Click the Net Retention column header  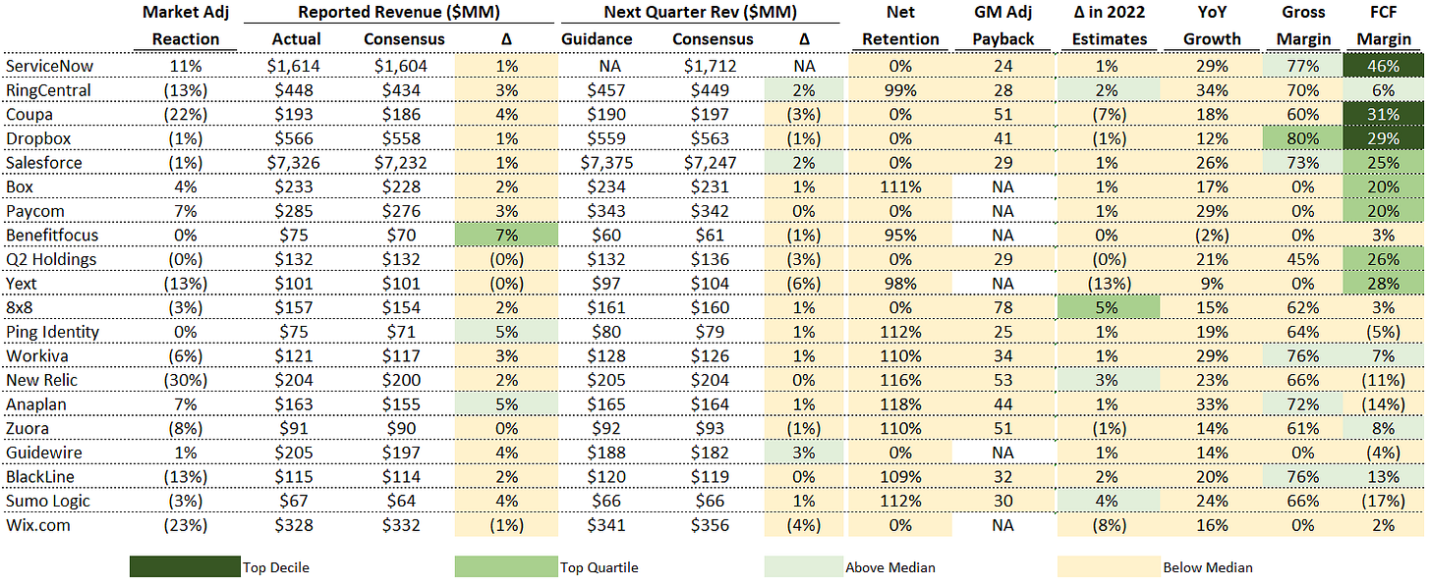point(901,26)
